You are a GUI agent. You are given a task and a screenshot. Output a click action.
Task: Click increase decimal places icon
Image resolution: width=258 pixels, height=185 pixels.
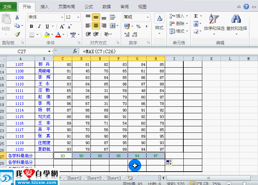(127, 34)
